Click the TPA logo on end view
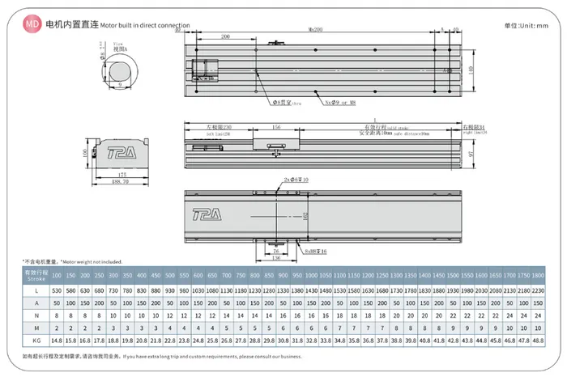Image resolution: width=567 pixels, height=381 pixels. coord(122,153)
